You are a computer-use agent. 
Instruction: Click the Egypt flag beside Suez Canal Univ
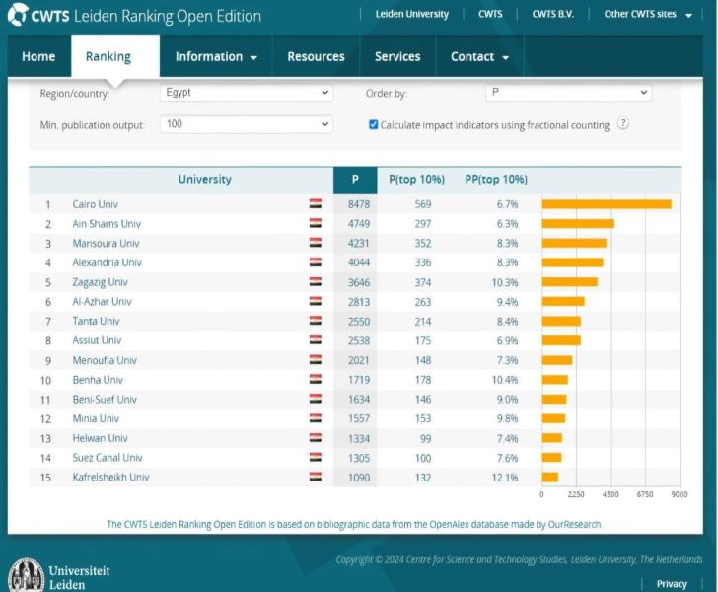(x=315, y=457)
